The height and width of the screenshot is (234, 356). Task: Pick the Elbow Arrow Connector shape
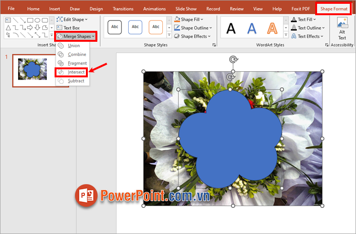[23, 28]
